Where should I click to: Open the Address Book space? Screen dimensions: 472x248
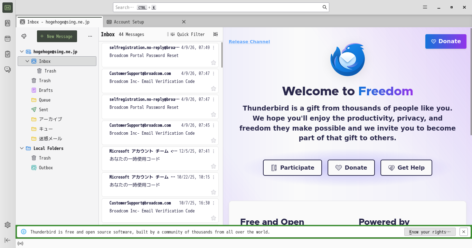(8, 23)
